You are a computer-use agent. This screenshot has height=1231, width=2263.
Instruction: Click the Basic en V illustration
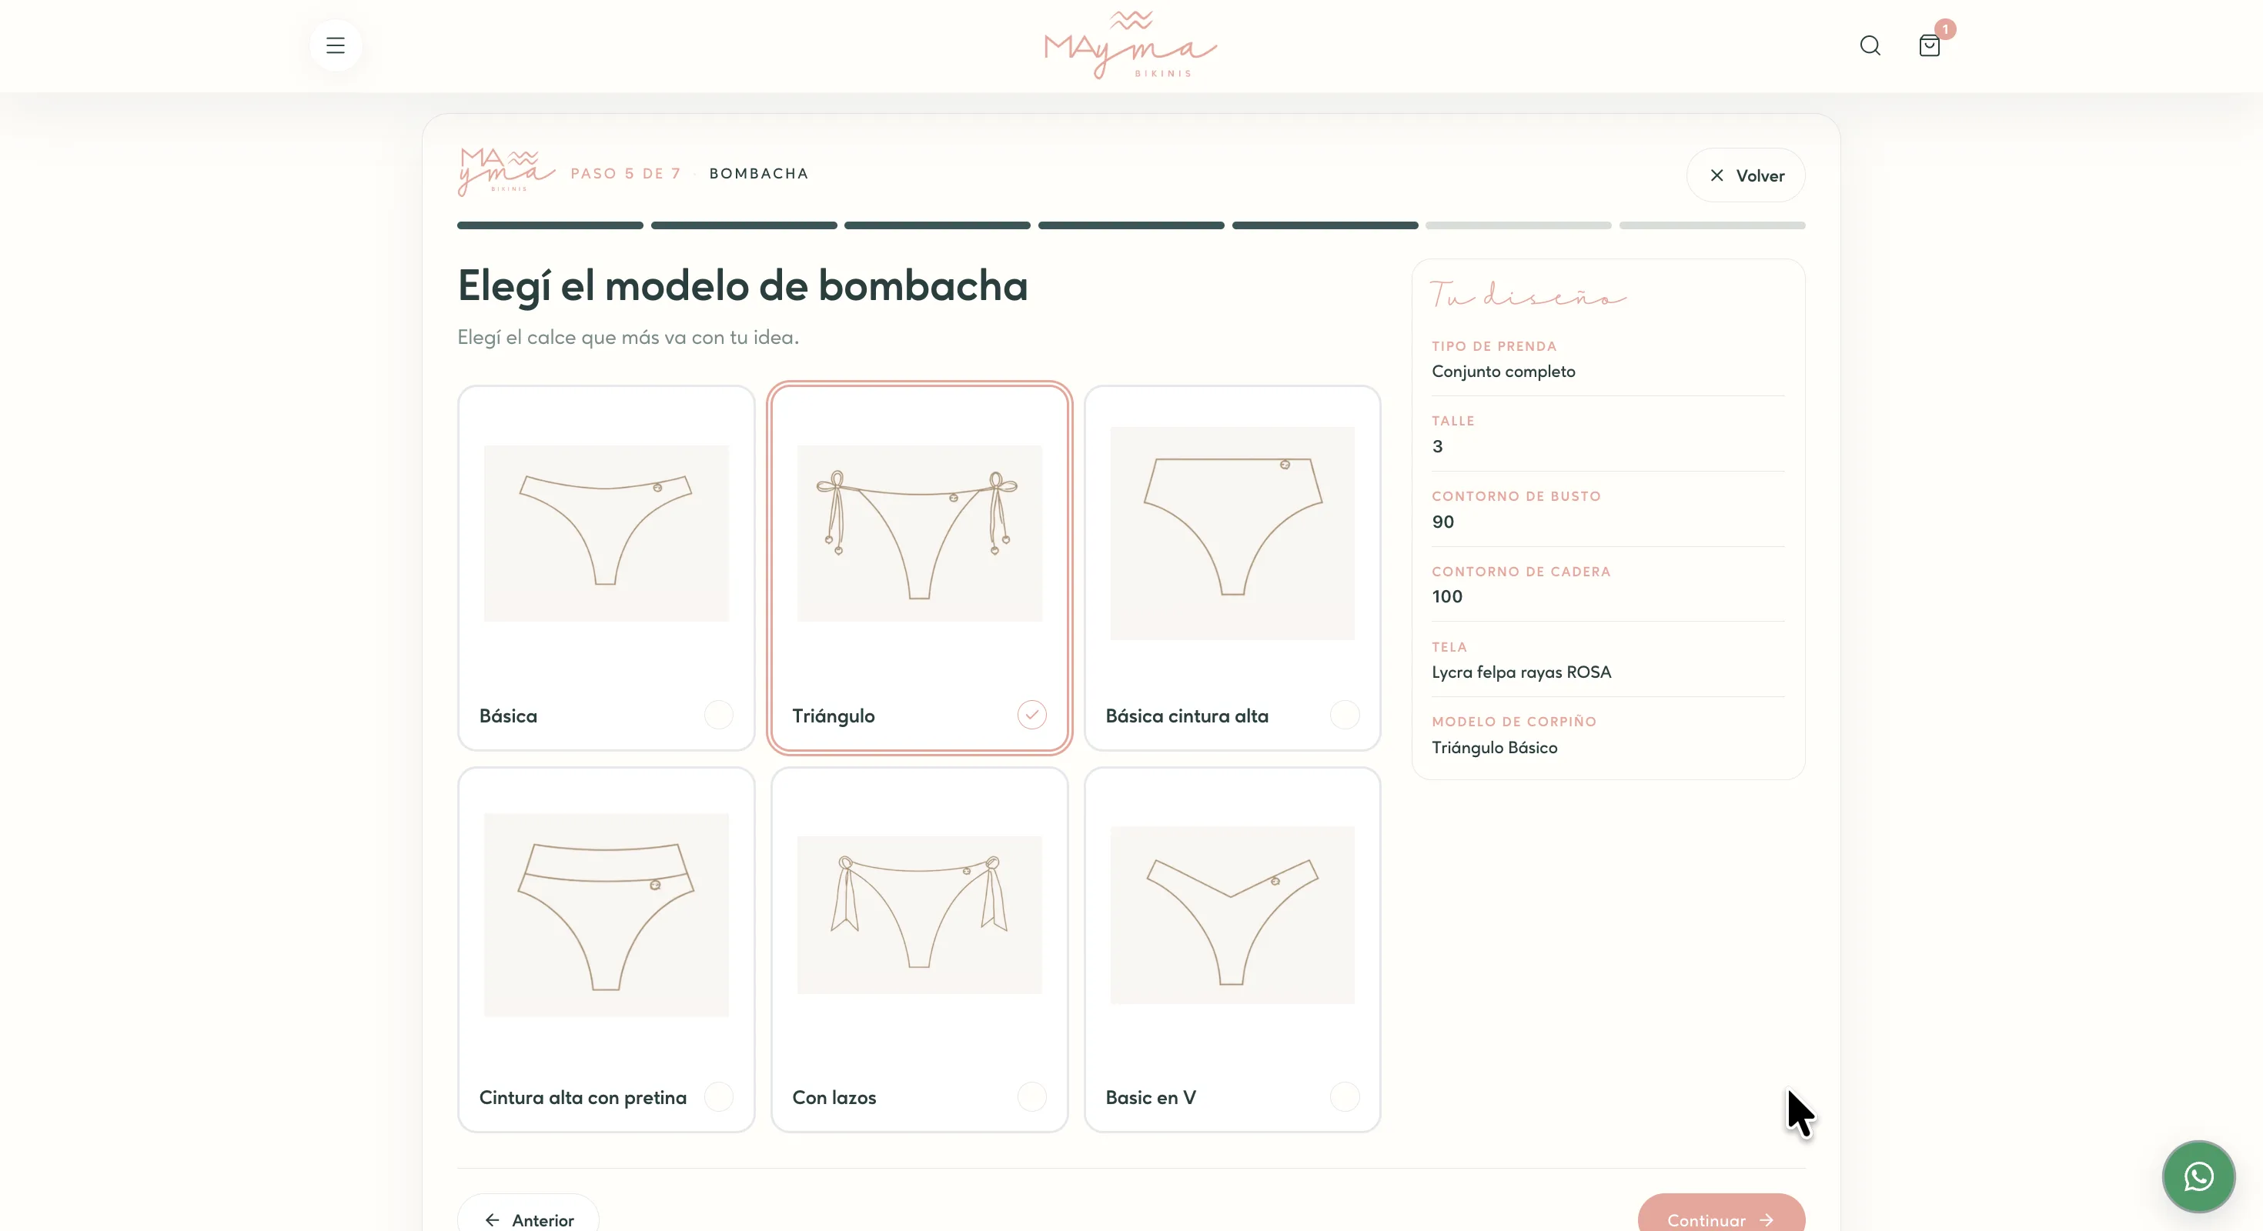coord(1232,915)
